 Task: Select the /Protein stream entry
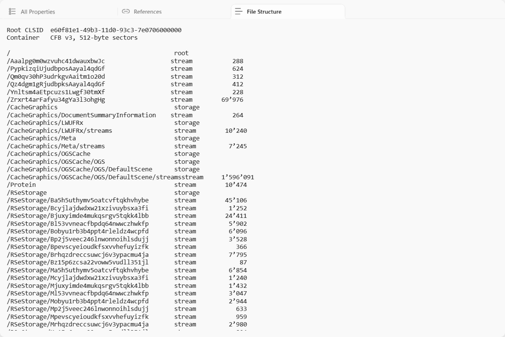pos(127,185)
